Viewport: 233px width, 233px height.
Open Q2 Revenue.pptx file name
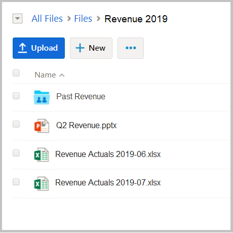(x=86, y=126)
